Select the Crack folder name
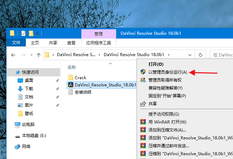Image resolution: width=233 pixels, height=159 pixels. pyautogui.click(x=81, y=77)
